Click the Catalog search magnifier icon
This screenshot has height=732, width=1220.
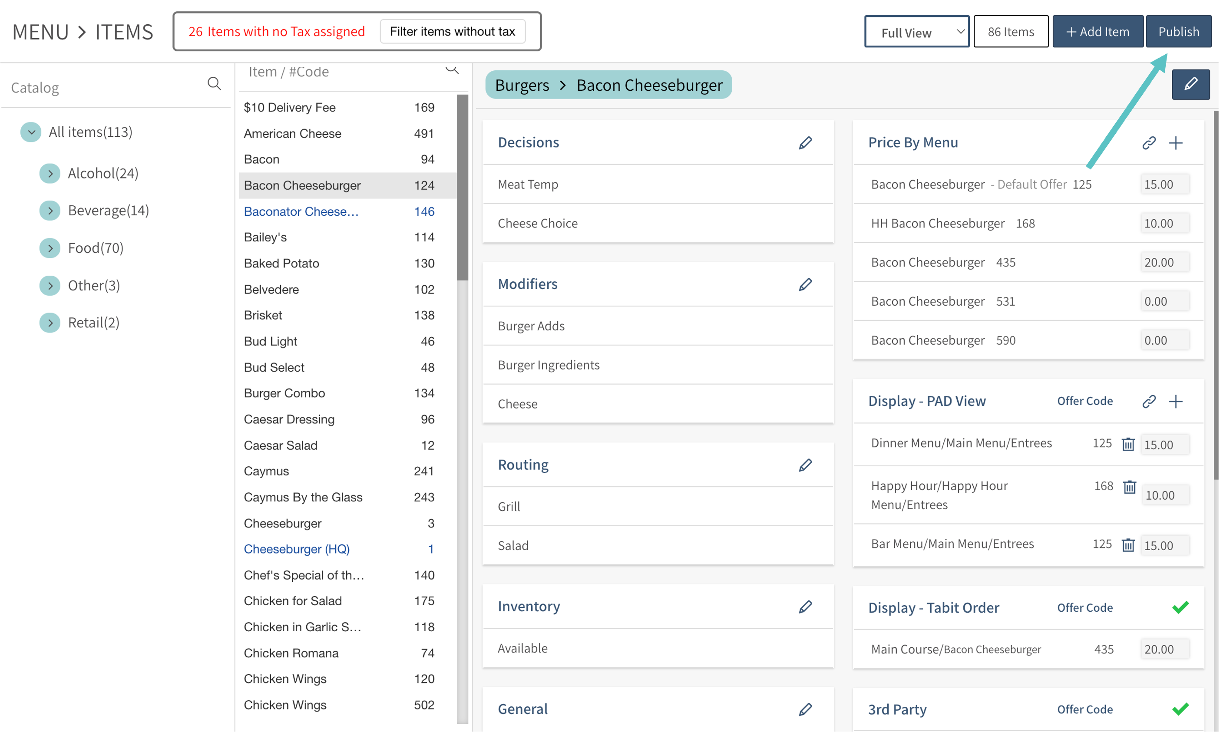[x=214, y=84]
